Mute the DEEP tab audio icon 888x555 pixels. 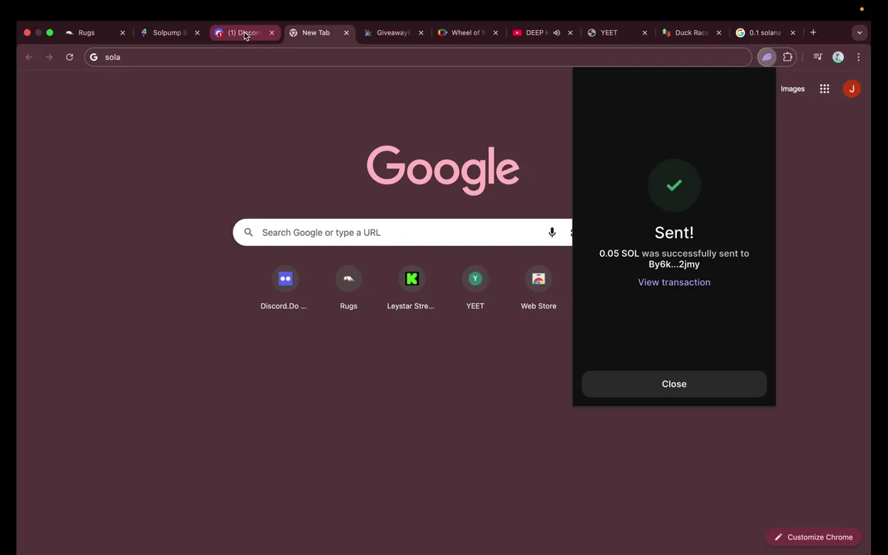click(557, 33)
